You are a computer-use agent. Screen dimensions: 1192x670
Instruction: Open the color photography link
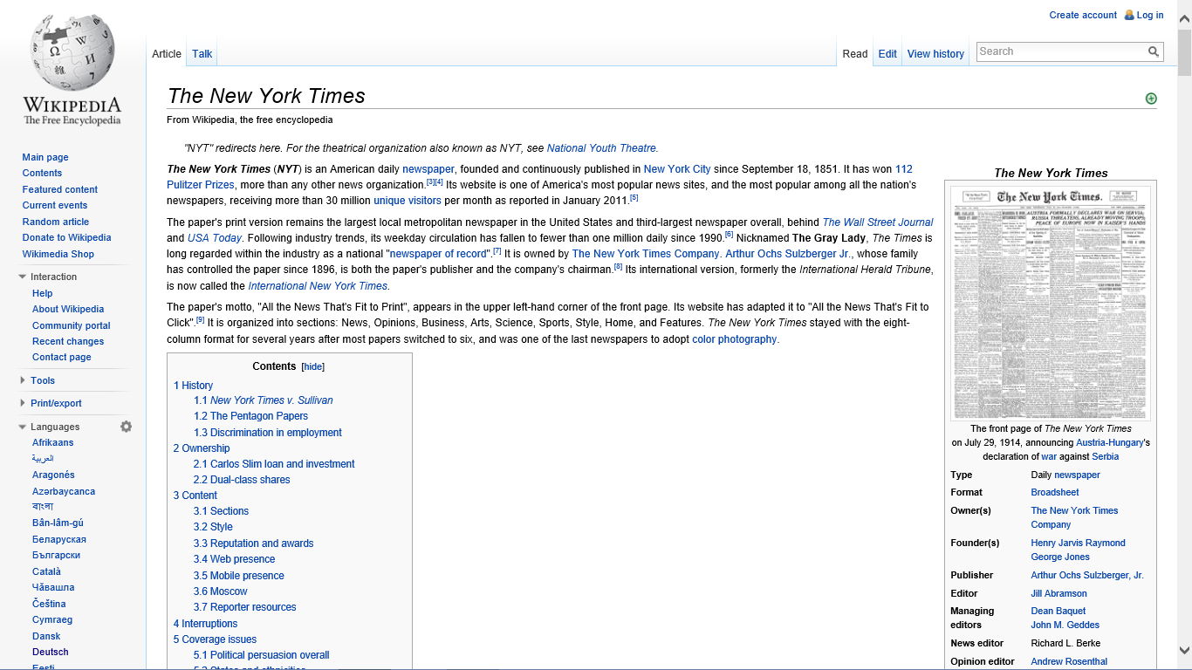pos(734,339)
